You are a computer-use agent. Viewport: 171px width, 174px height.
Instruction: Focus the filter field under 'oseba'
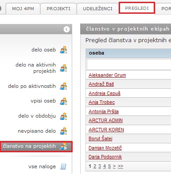point(129,64)
